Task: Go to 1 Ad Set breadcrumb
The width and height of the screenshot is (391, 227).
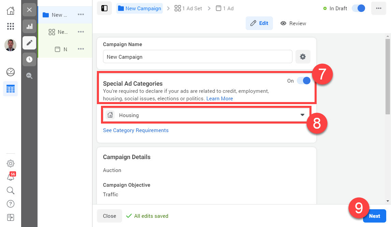Action: (188, 8)
